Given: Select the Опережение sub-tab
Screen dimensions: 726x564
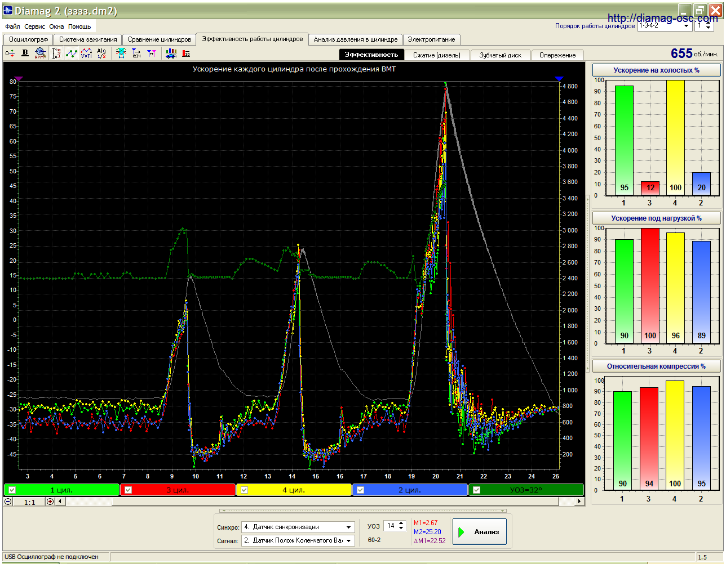Looking at the screenshot, I should click(557, 55).
